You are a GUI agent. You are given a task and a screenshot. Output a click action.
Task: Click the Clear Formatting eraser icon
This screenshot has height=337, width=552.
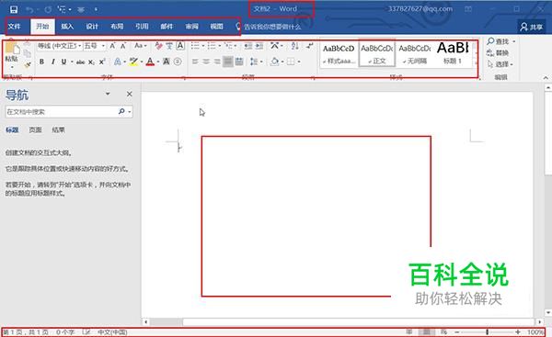(159, 46)
